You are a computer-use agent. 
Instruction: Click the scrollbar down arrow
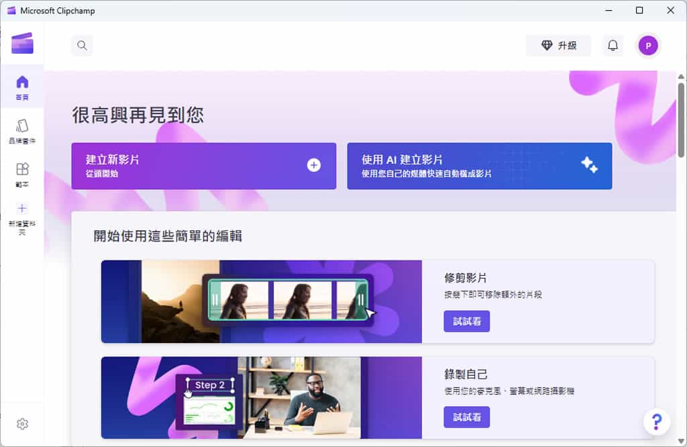click(x=681, y=440)
